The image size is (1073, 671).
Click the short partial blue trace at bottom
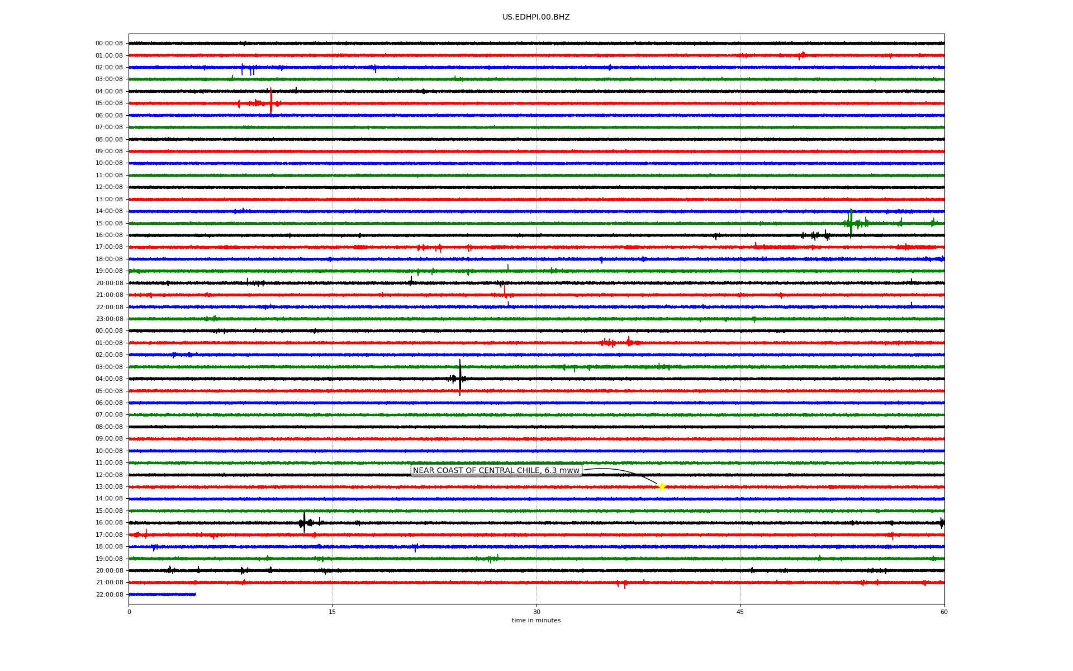(162, 594)
